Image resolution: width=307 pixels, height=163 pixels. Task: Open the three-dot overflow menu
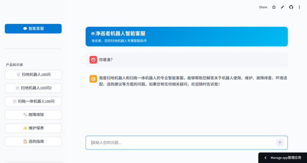(299, 7)
